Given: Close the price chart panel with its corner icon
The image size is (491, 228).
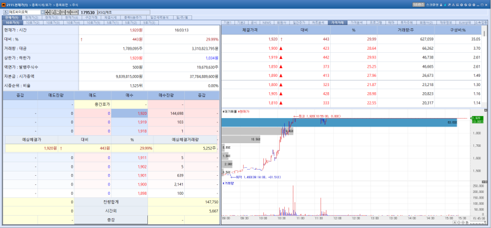Looking at the screenshot, I should tap(486, 111).
